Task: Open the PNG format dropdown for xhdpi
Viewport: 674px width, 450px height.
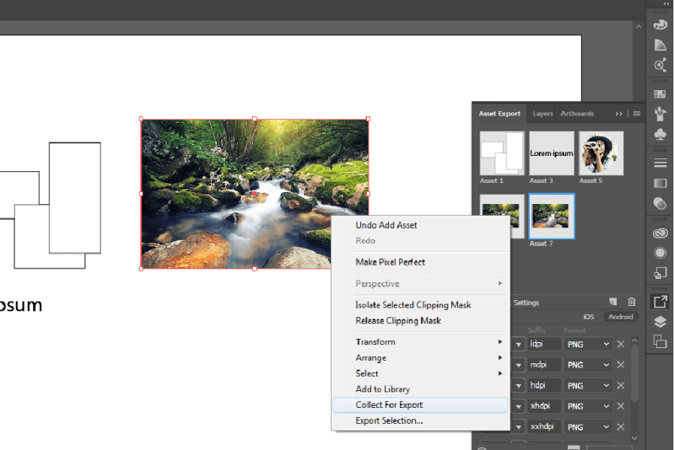Action: [588, 406]
